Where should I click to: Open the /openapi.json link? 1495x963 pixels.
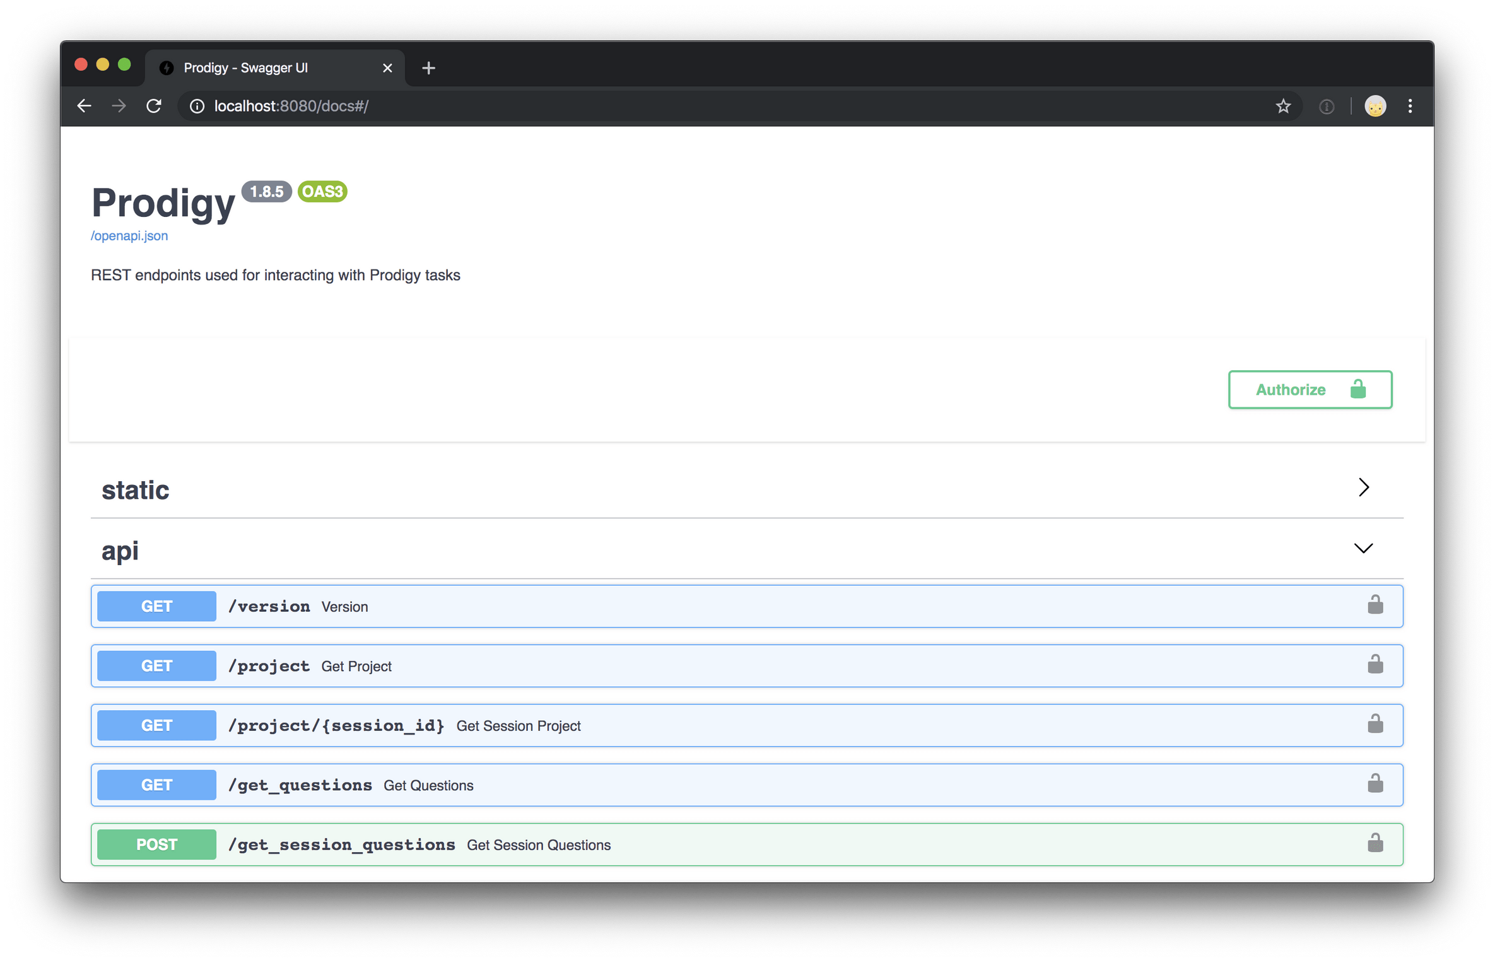(x=129, y=235)
